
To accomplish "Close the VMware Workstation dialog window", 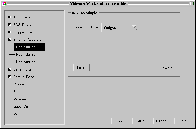I will (192, 3).
